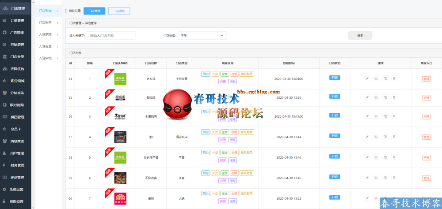Open 管理 merchant entry for 甜啦啦
Screen dimensions: 442x209
pos(427,98)
